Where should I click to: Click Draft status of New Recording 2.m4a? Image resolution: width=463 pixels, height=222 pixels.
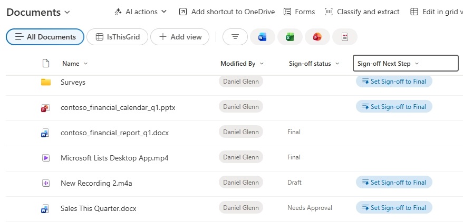(x=294, y=183)
